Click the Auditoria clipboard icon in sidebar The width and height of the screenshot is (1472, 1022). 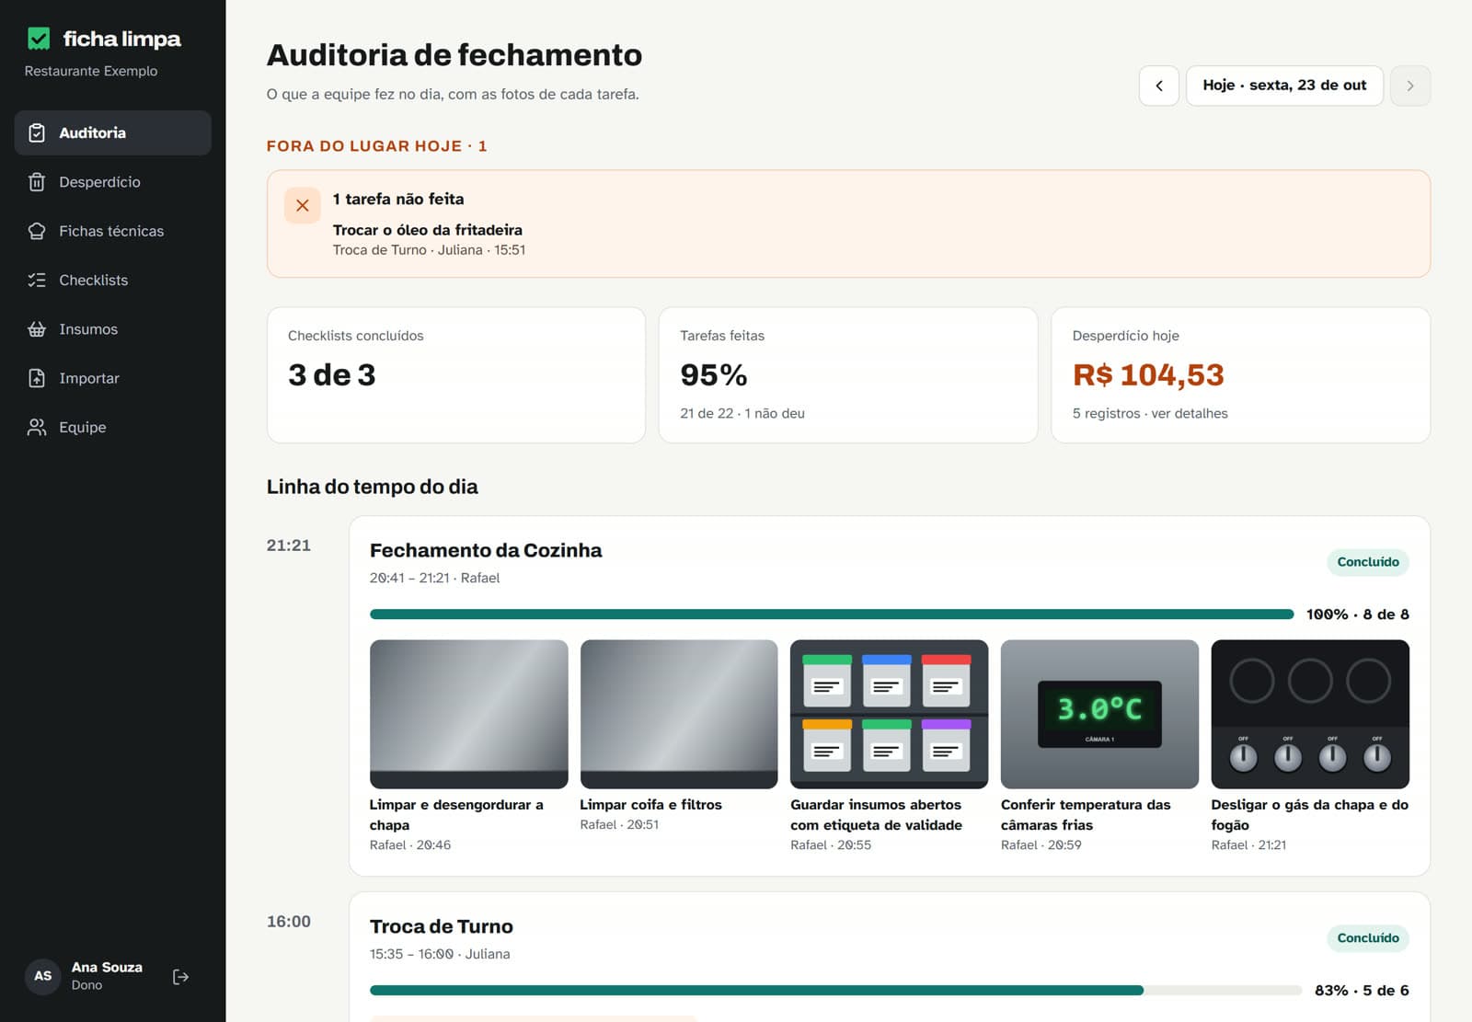[x=37, y=132]
